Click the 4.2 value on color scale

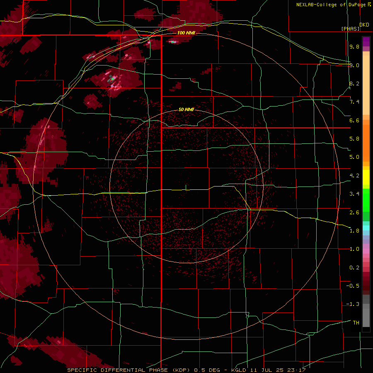coord(354,176)
